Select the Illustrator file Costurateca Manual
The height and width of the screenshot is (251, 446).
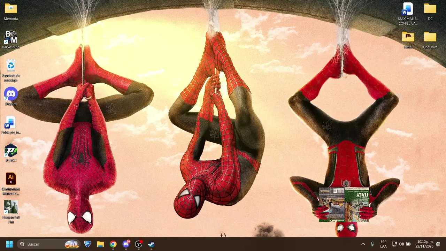pyautogui.click(x=11, y=184)
